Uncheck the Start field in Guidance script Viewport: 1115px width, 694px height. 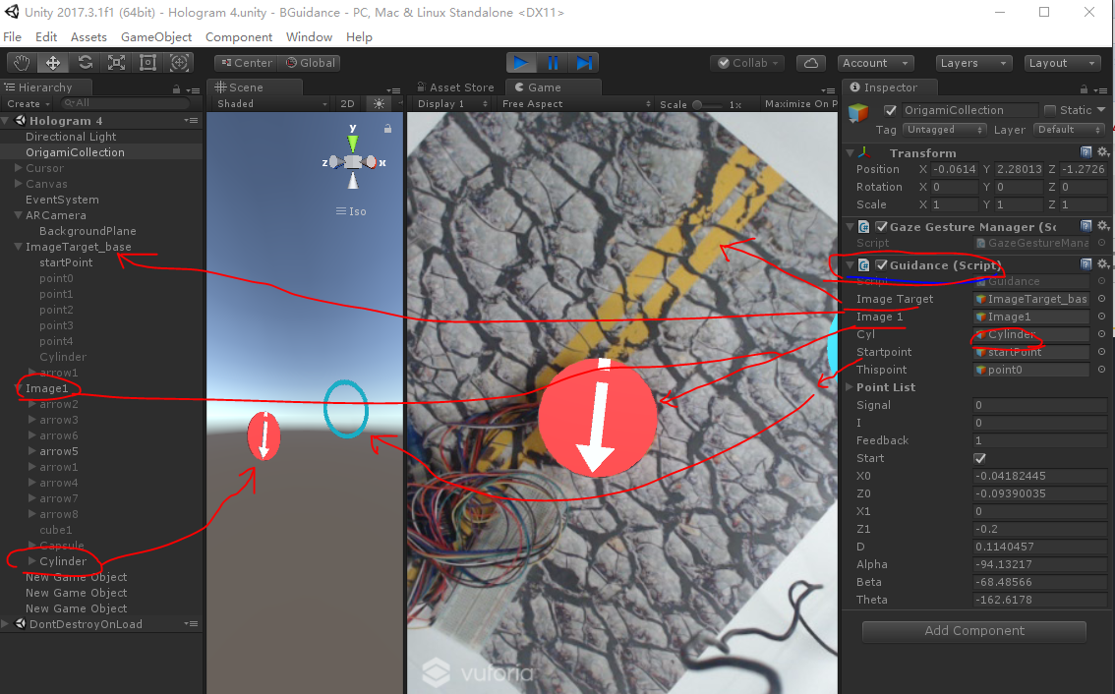coord(979,458)
